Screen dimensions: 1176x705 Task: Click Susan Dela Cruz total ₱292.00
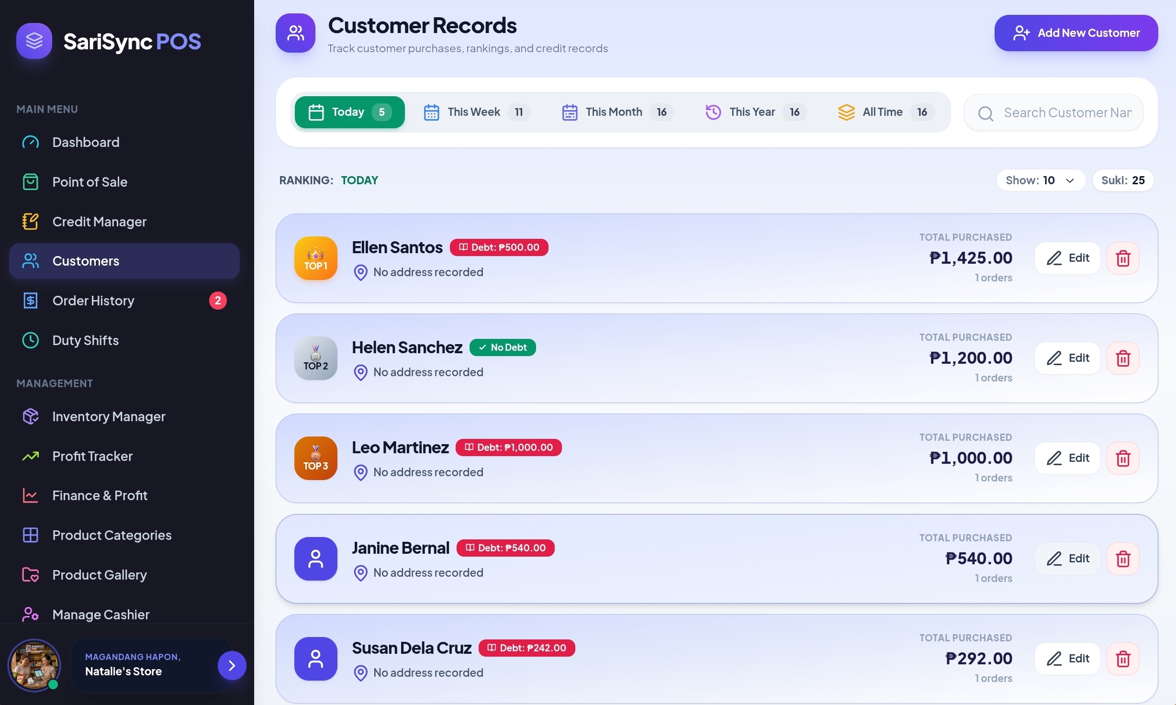[x=979, y=659]
